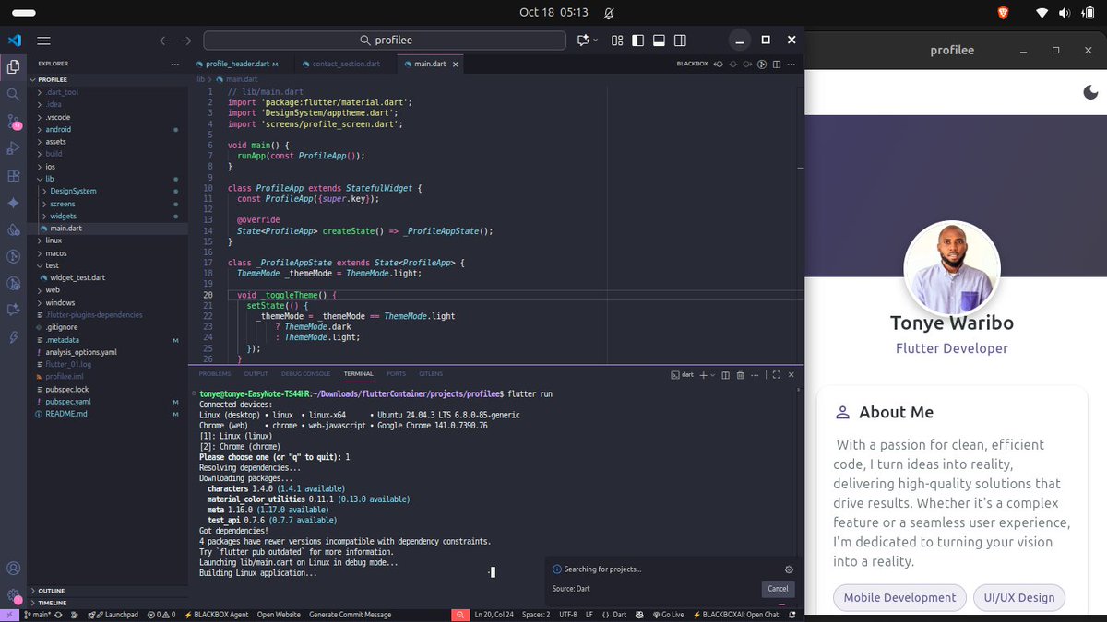Go forward with the navigation arrow

(186, 41)
